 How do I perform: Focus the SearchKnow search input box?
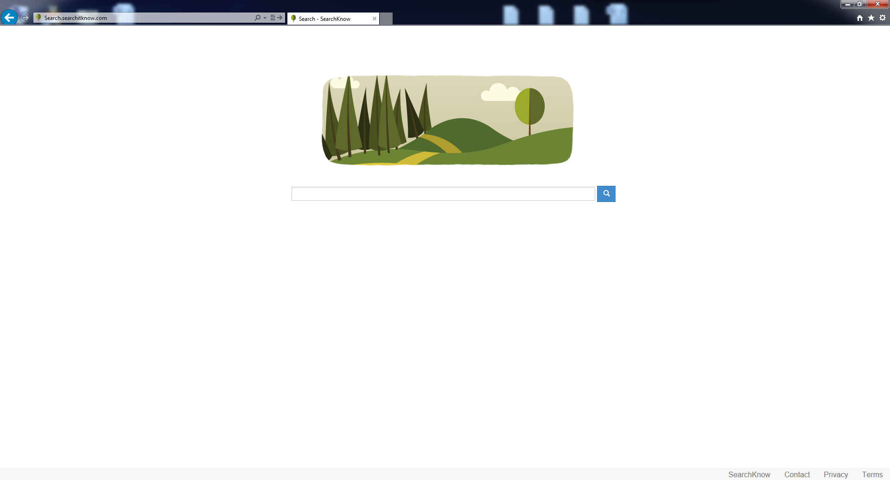coord(443,194)
